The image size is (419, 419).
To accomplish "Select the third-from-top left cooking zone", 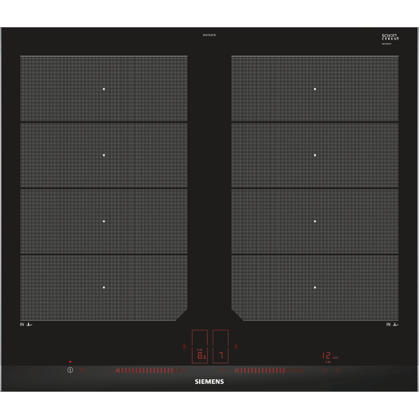I will [104, 221].
